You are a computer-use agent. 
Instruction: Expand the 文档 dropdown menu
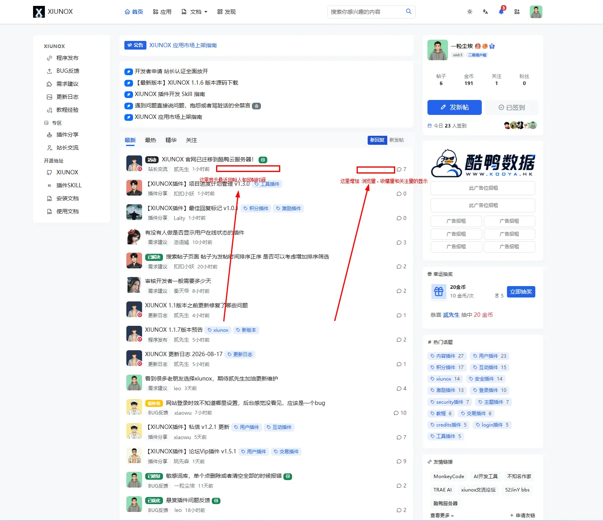click(x=194, y=12)
